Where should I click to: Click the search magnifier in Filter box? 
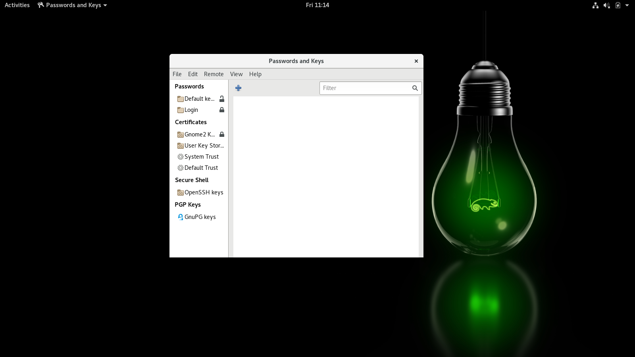(x=415, y=88)
